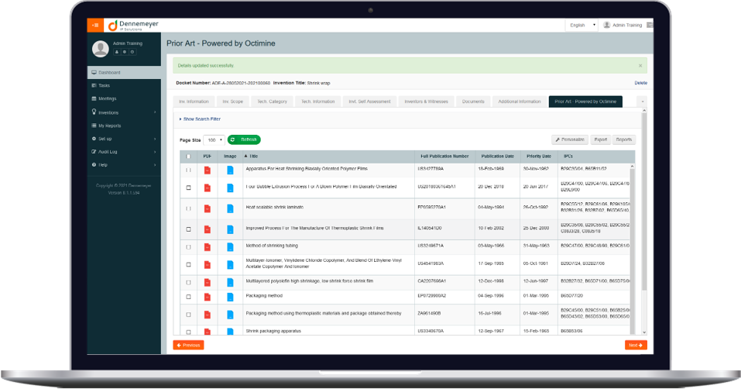Click the table's vertical scrollbar

point(633,250)
